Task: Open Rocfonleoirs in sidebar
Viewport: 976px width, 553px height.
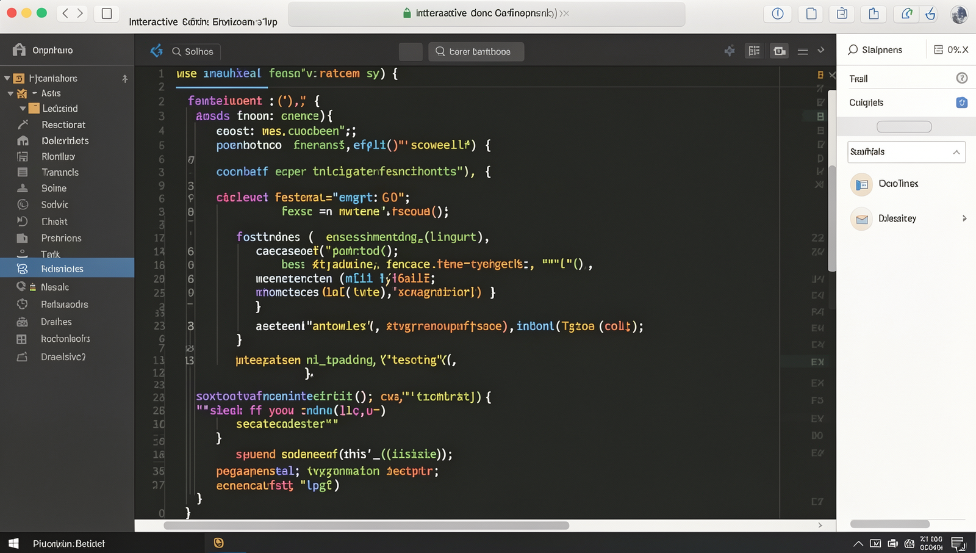Action: point(65,339)
